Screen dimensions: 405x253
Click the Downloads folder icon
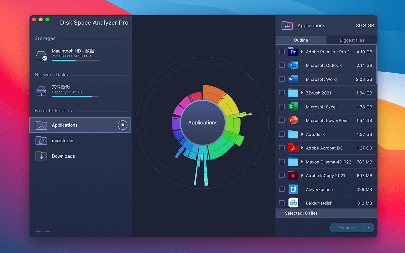pyautogui.click(x=41, y=156)
